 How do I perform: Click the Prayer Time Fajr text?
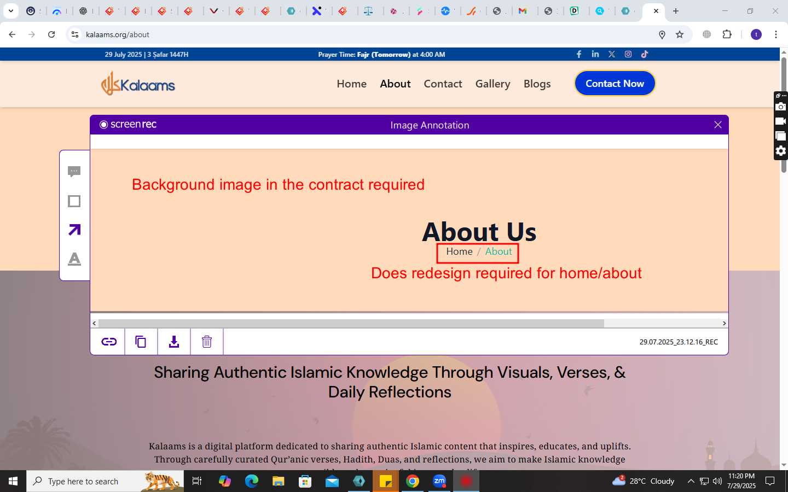click(381, 55)
